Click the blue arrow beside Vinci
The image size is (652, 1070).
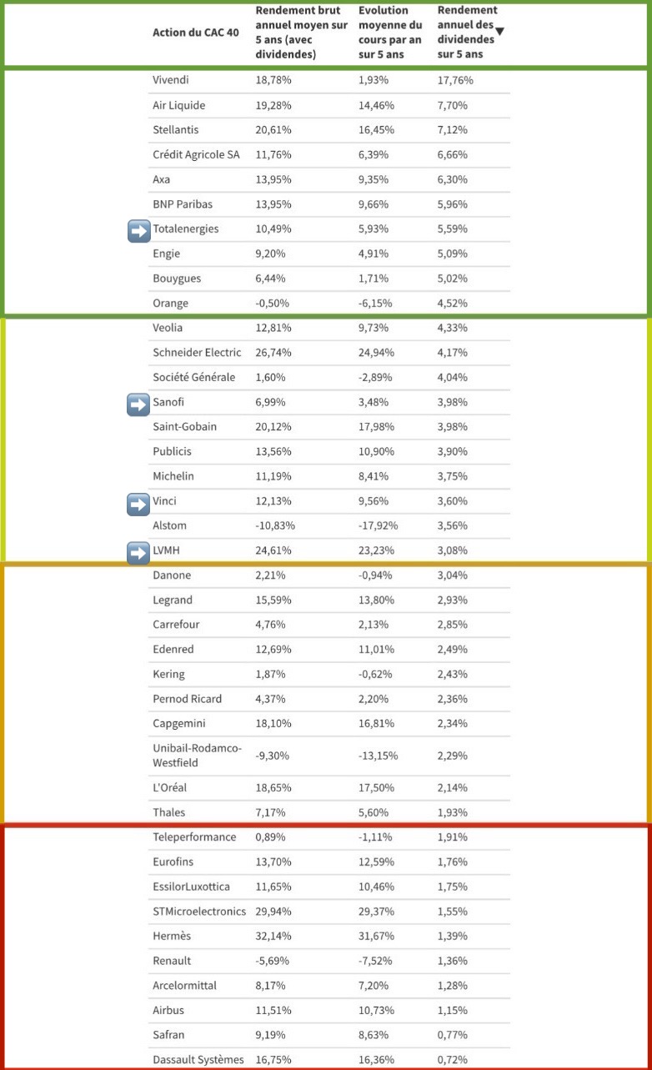tap(138, 504)
